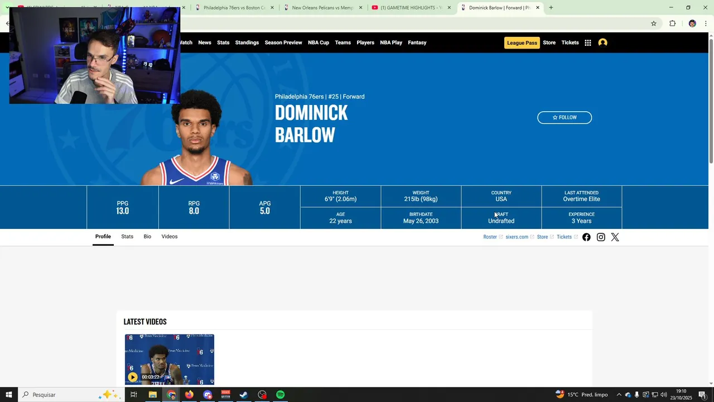Screen dimensions: 714x402
Task: Open the sixers.com external link
Action: [x=520, y=237]
